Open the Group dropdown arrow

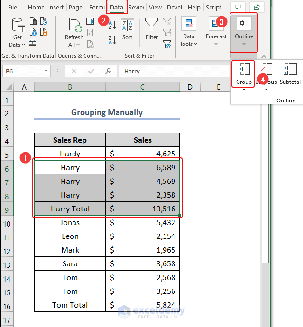pos(244,90)
